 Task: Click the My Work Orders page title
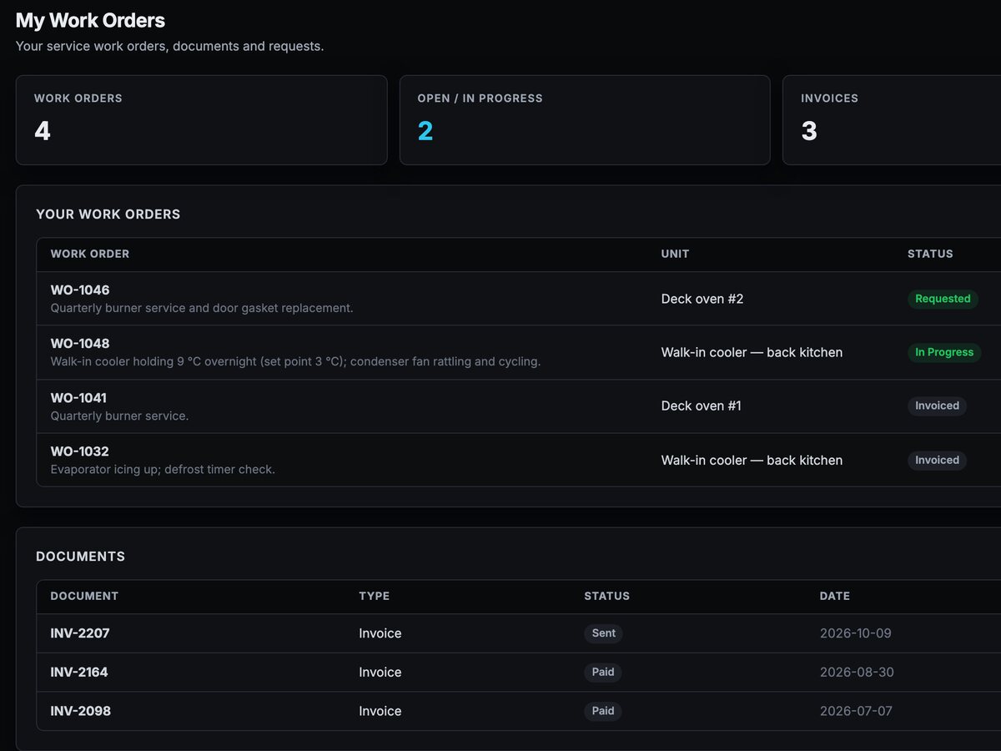point(90,20)
